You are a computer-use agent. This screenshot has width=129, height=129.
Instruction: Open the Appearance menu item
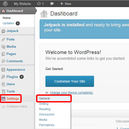[x=16, y=70]
